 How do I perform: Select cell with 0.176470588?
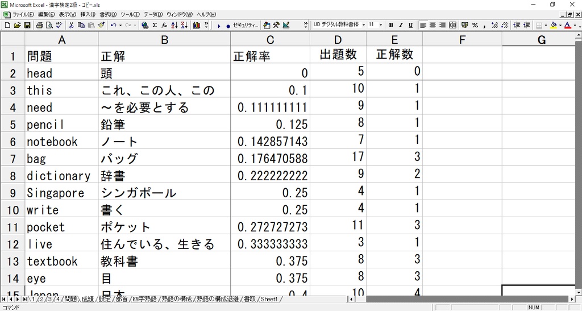point(270,159)
